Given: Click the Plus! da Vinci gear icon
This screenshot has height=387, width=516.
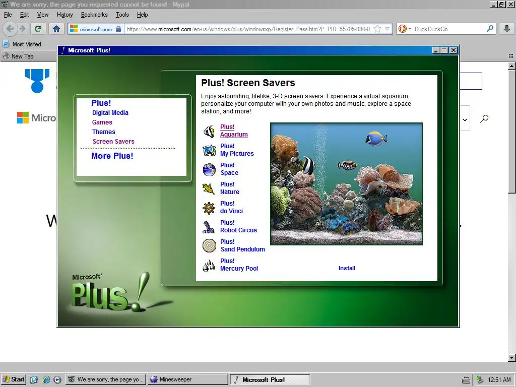Looking at the screenshot, I should tap(209, 208).
